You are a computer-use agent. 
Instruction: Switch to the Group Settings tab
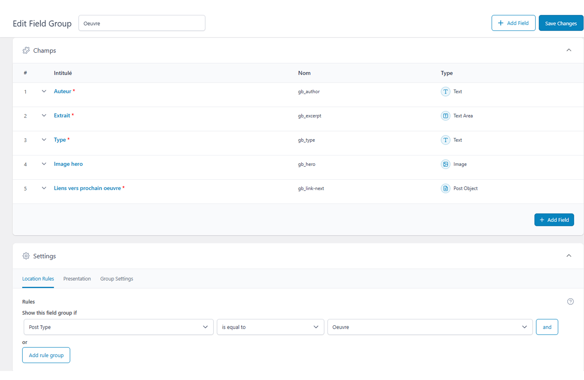tap(117, 279)
